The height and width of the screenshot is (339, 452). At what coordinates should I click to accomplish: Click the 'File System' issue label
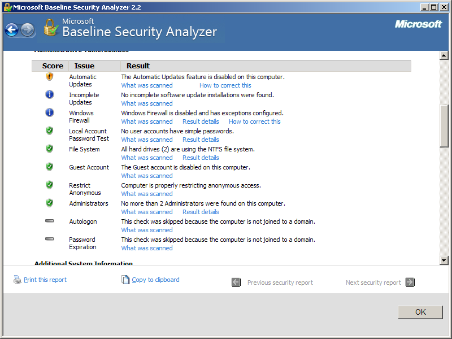(84, 149)
